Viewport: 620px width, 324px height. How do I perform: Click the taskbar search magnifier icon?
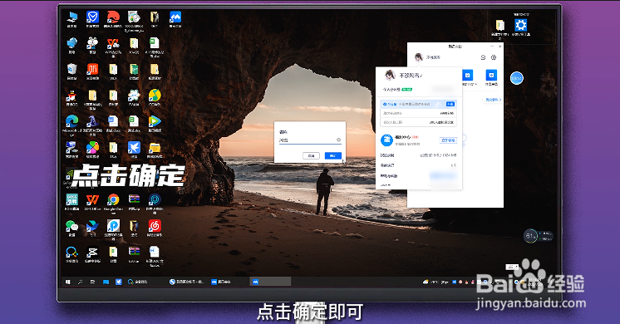pos(81,282)
